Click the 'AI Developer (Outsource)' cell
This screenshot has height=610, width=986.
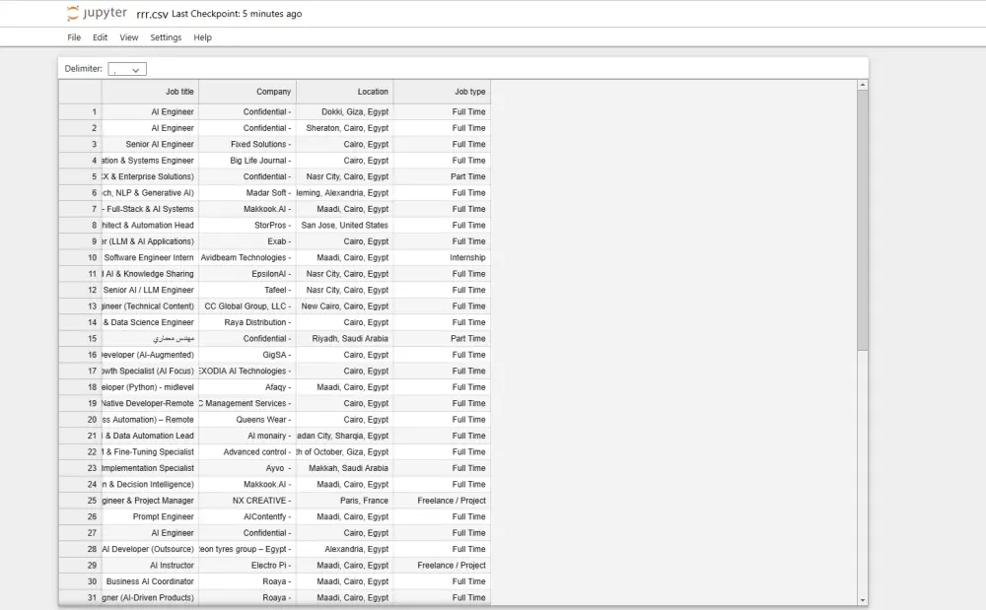[x=150, y=550]
